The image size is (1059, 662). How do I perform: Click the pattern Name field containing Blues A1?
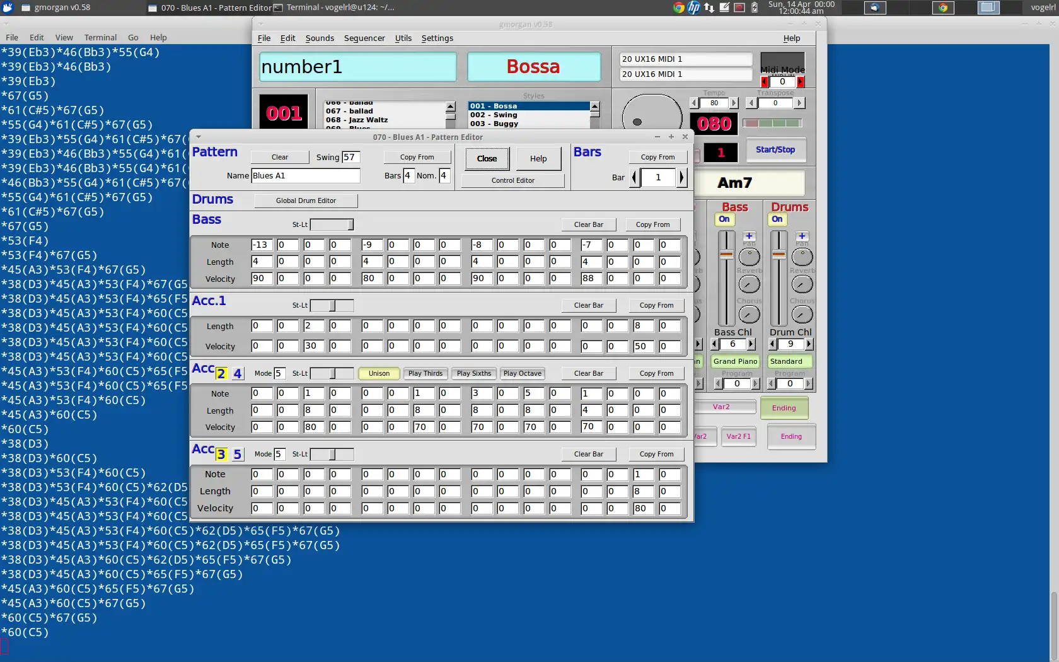(x=305, y=176)
